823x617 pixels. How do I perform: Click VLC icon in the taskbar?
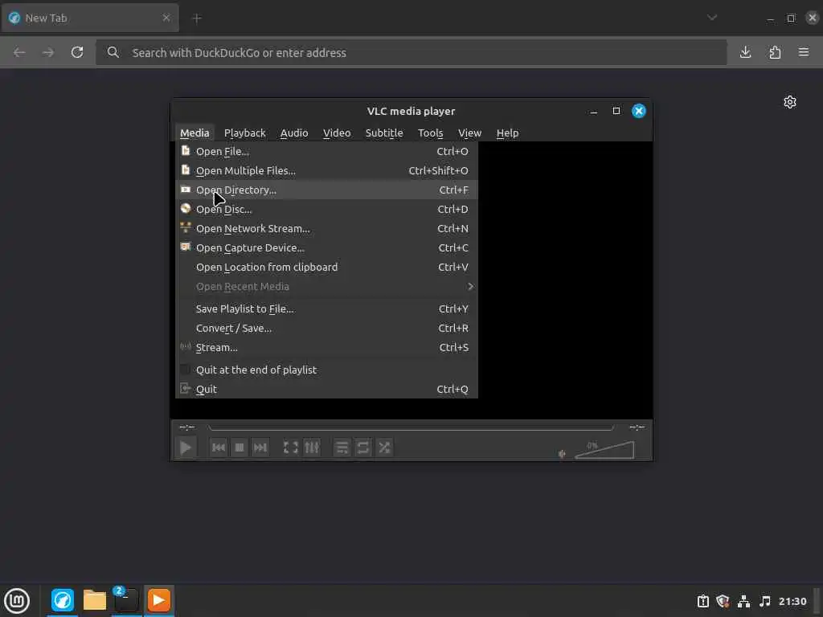(159, 600)
